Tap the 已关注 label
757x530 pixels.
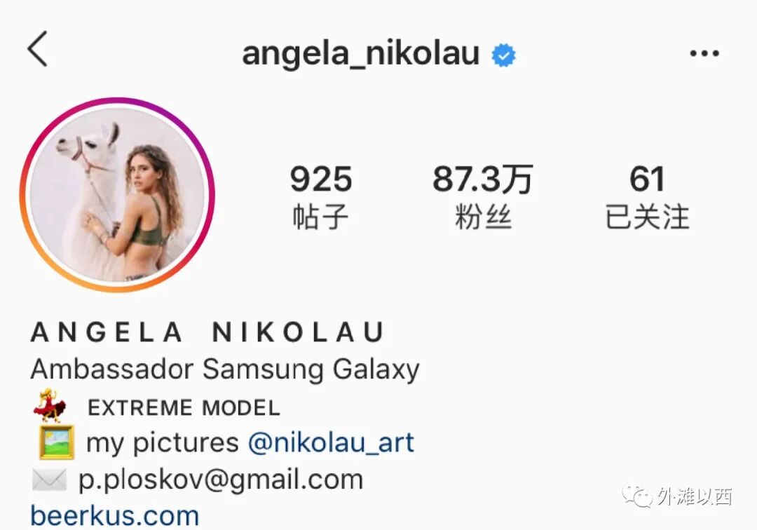(x=648, y=217)
